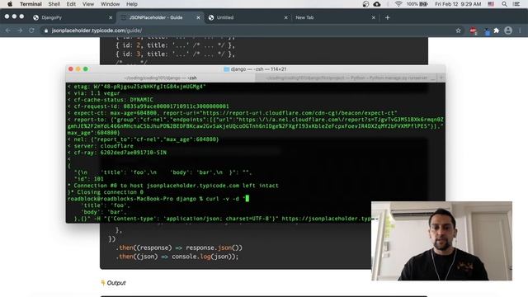
Task: Click the red ad blocker extension icon
Action: pos(473,31)
